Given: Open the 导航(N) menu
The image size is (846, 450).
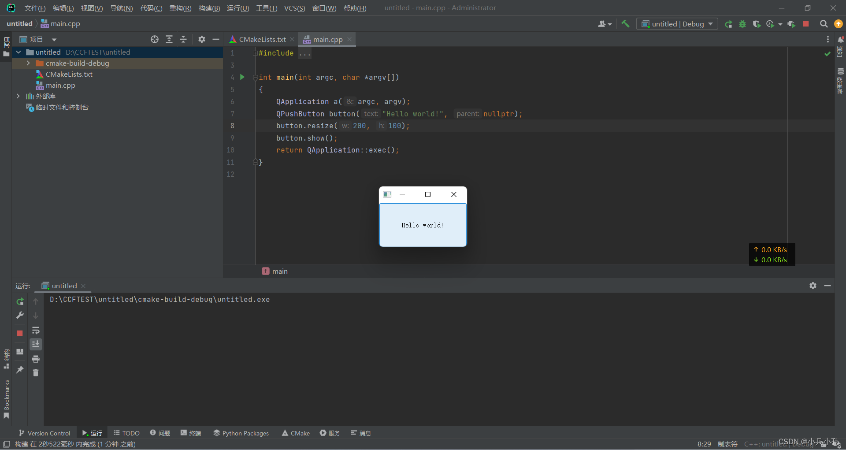Looking at the screenshot, I should pyautogui.click(x=121, y=8).
